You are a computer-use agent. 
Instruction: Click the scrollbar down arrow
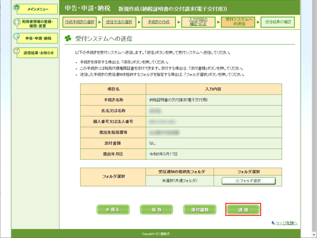click(x=313, y=234)
